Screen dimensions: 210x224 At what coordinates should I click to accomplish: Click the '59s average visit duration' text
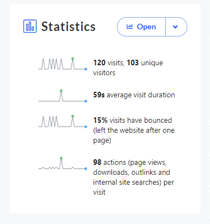pos(134,95)
